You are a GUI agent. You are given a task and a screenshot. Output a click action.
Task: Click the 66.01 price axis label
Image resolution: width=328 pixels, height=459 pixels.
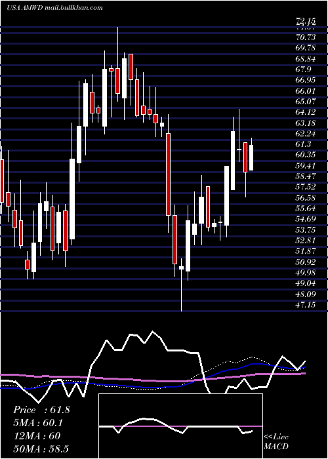point(306,90)
